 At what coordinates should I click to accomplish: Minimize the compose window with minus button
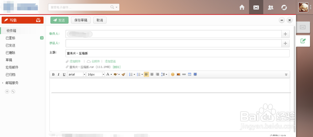[x=282, y=20]
